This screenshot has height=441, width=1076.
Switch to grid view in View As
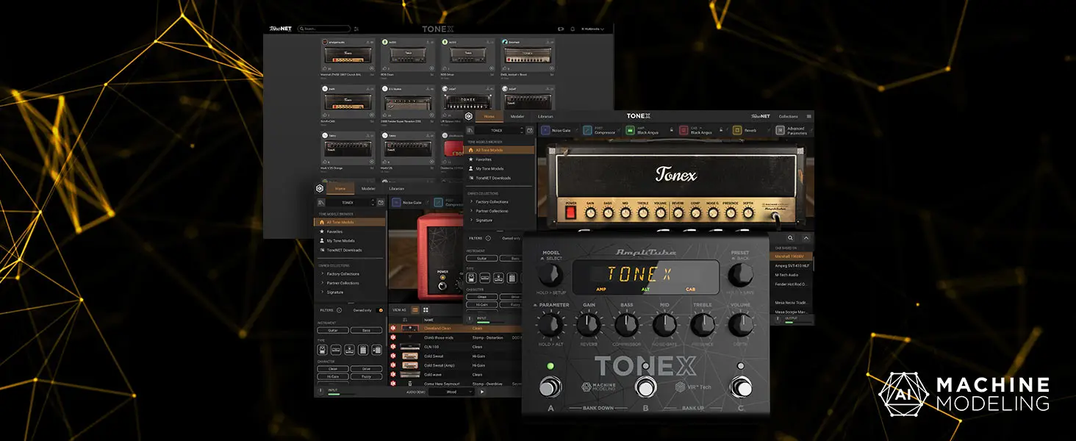[426, 310]
